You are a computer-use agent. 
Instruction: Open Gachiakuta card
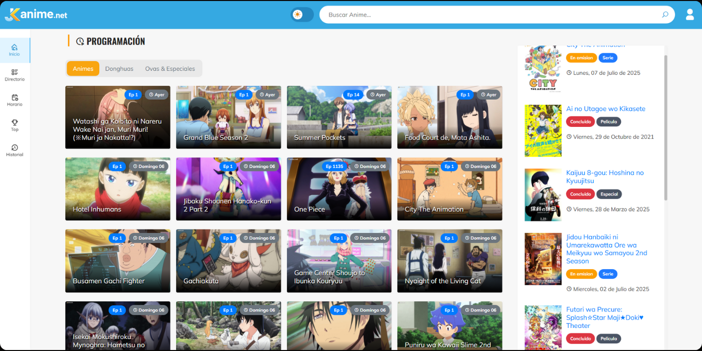[x=228, y=261]
